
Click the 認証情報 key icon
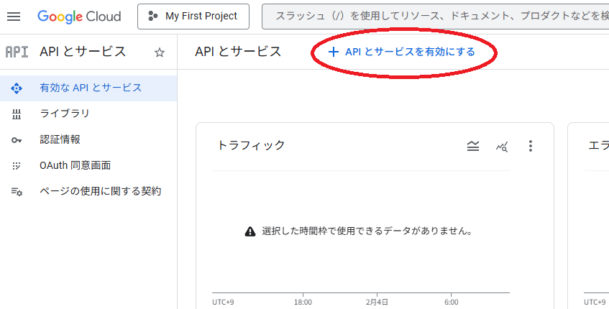pyautogui.click(x=17, y=140)
